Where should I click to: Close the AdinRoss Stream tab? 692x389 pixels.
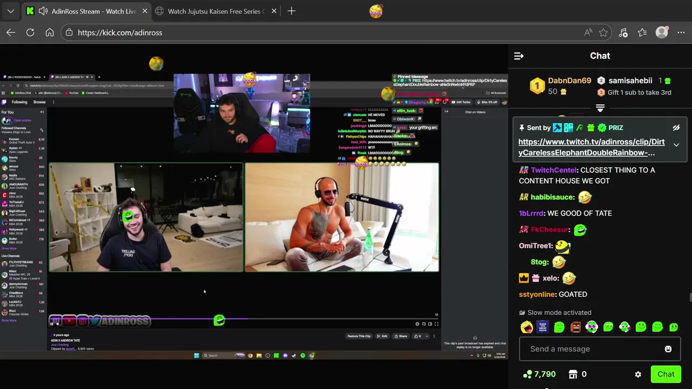tap(145, 11)
